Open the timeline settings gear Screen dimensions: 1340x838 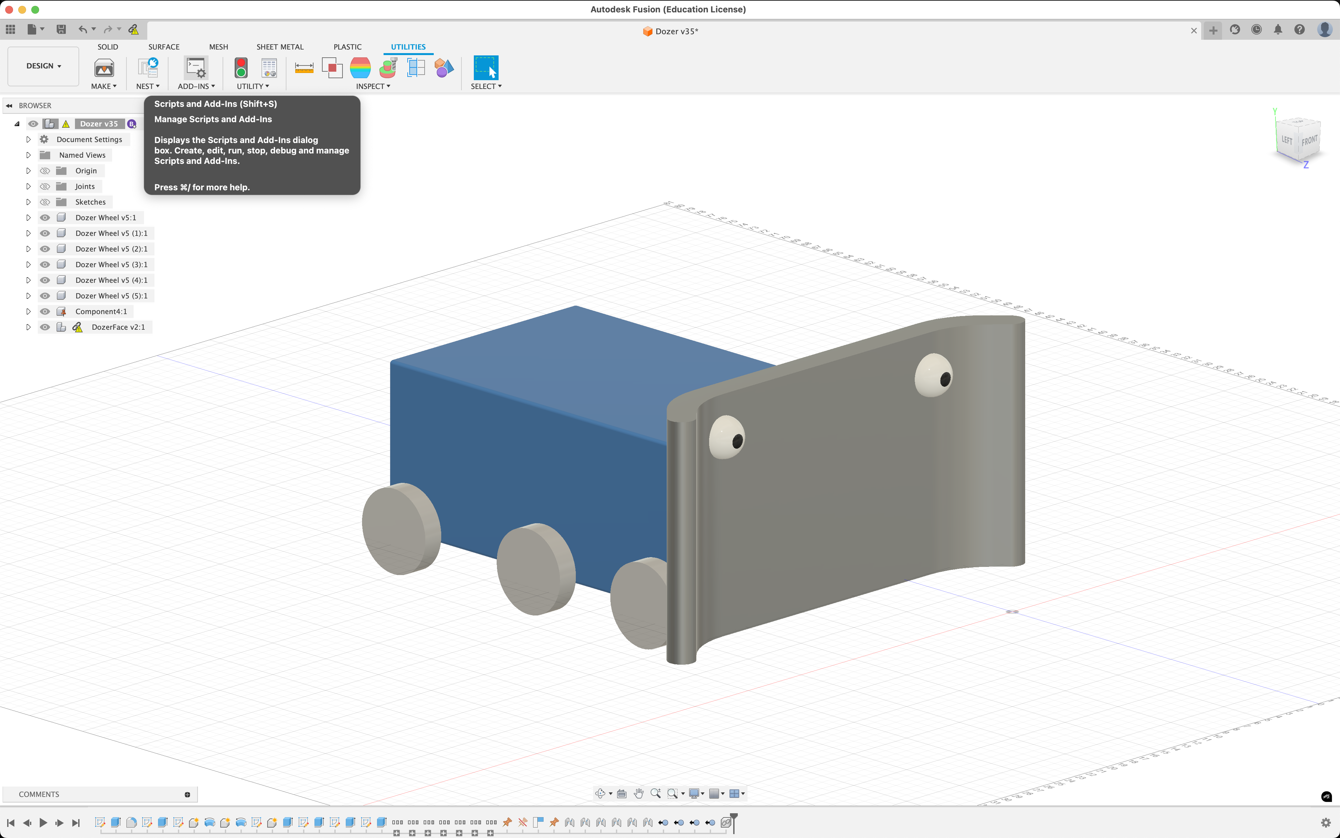(1326, 822)
